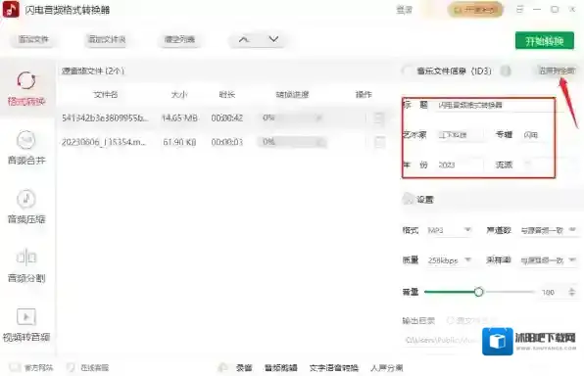Click the 文件名 column header
584x376 pixels.
[x=106, y=95]
